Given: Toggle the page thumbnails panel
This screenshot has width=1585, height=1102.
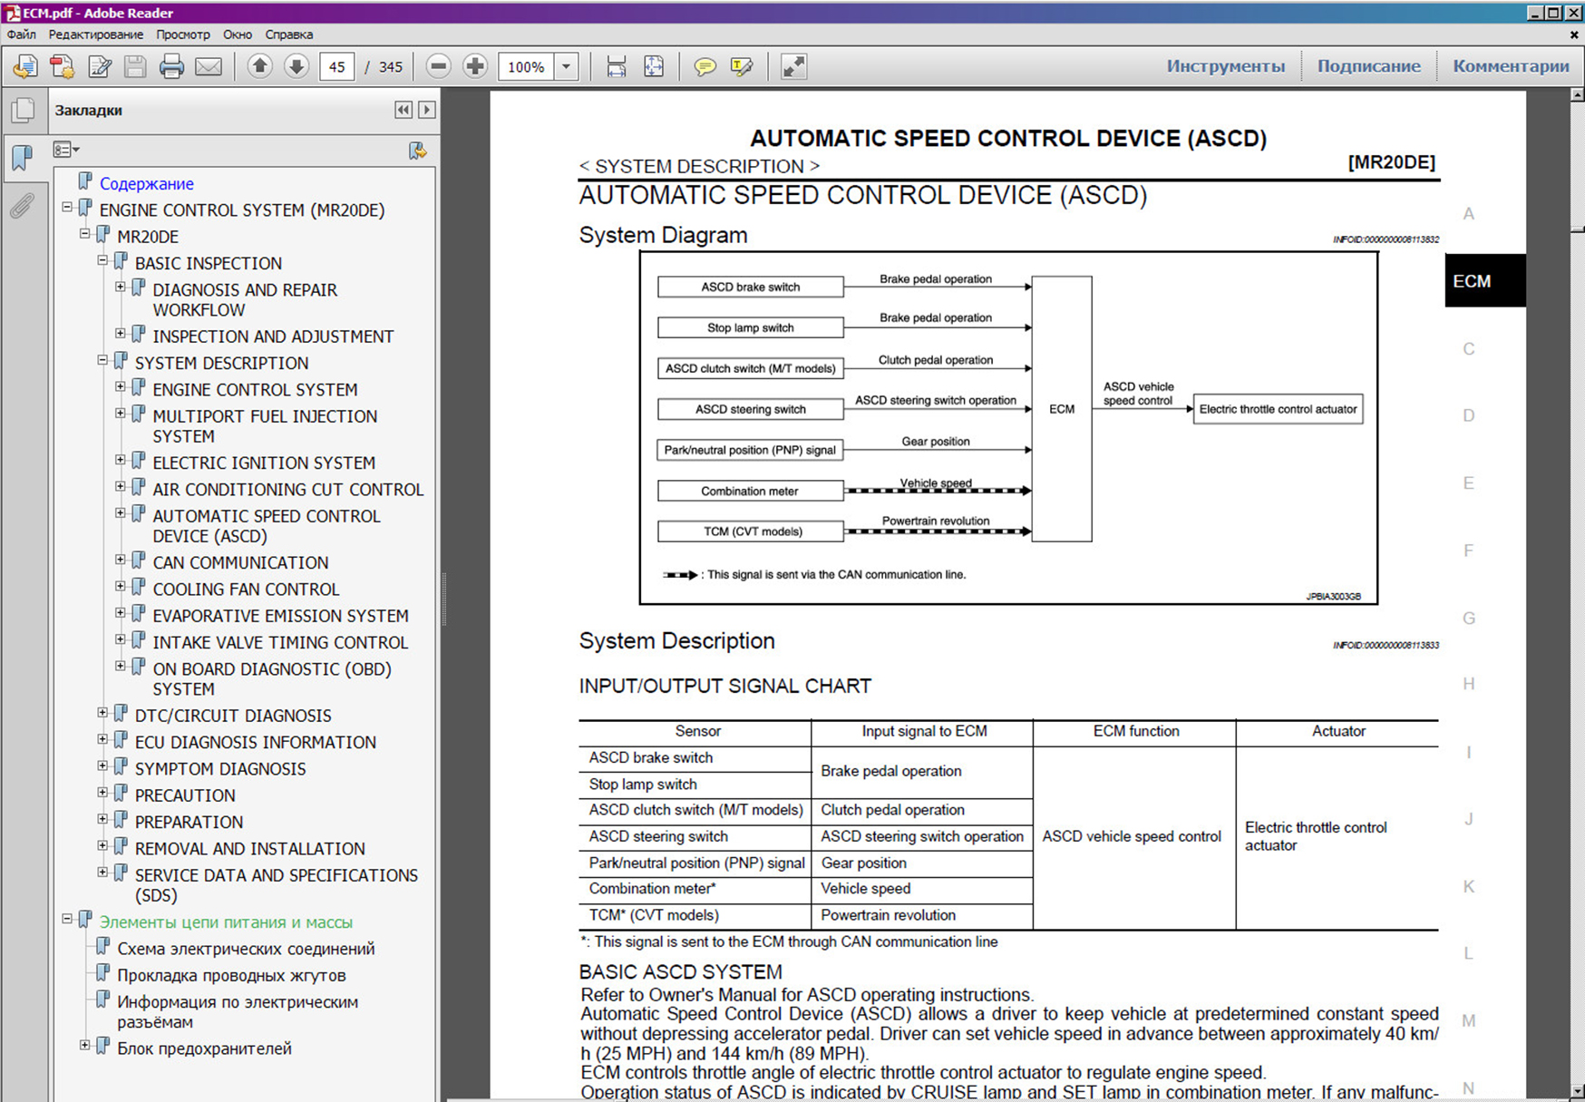Looking at the screenshot, I should [23, 111].
